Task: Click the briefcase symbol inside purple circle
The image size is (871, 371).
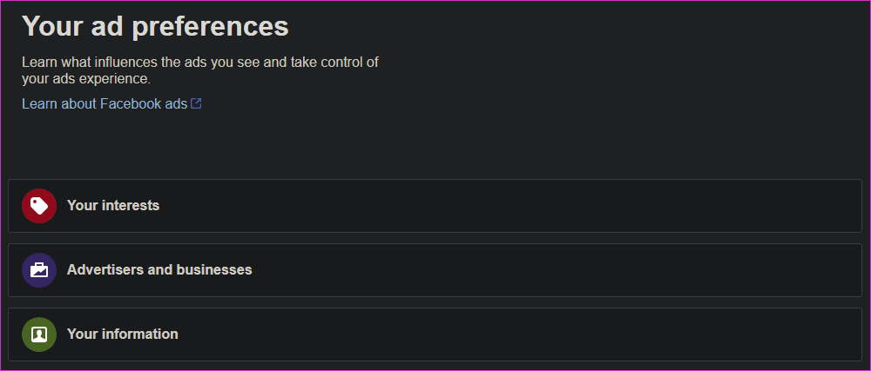Action: click(x=39, y=270)
